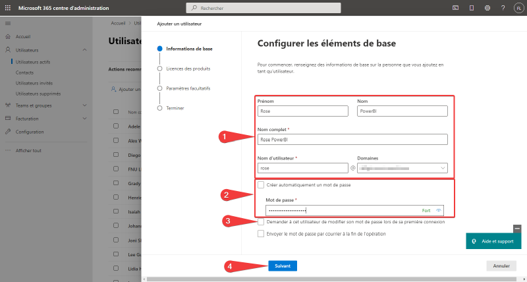Click the Nom d'utilisateur field
Image resolution: width=527 pixels, height=282 pixels.
point(303,168)
